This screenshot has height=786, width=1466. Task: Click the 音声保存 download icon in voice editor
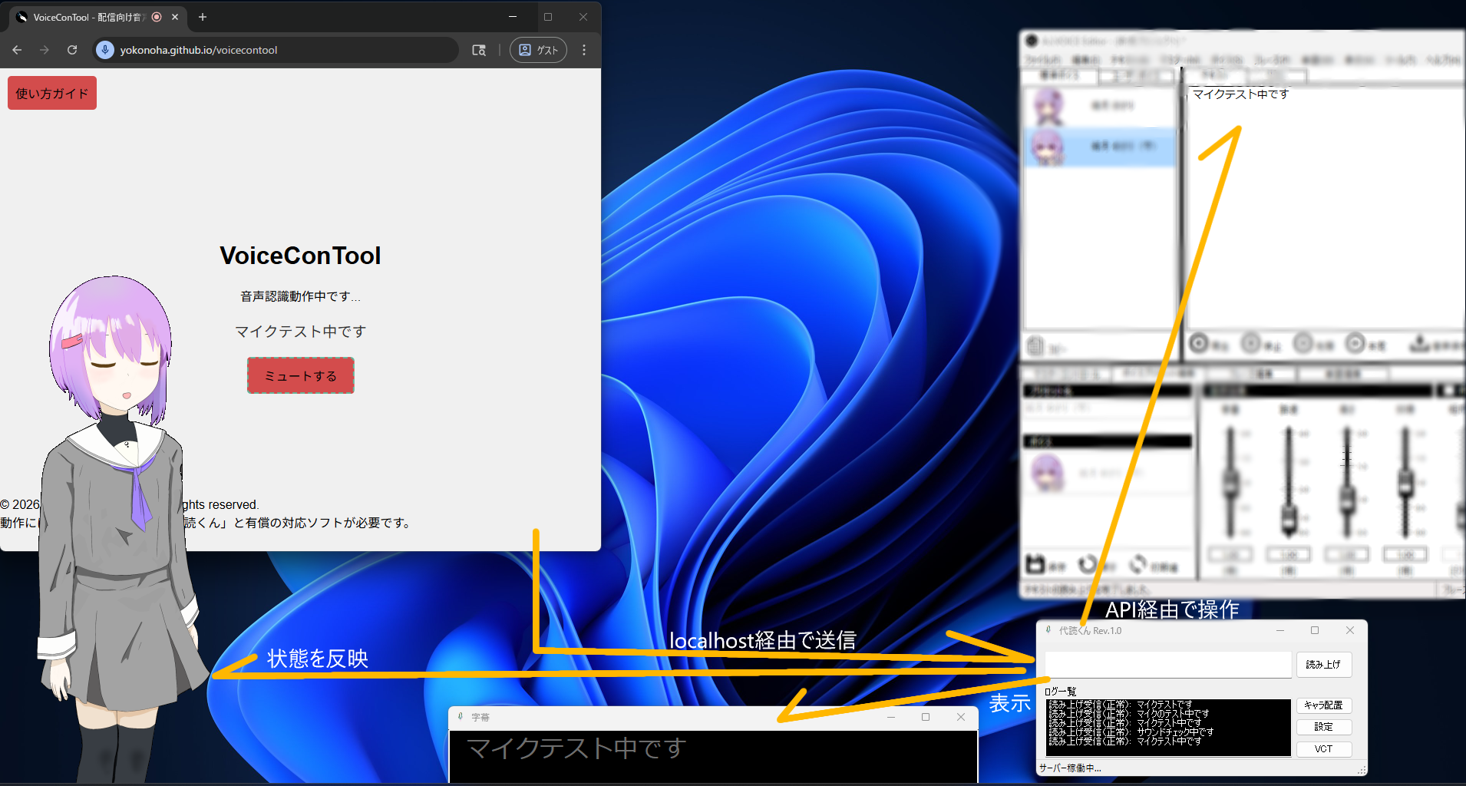pyautogui.click(x=1418, y=343)
